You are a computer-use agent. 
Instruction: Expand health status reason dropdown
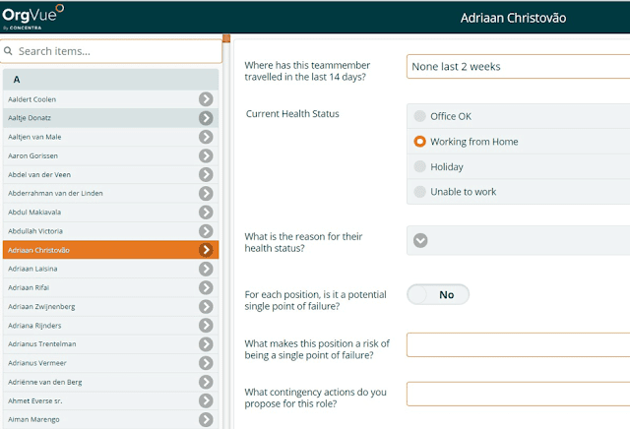pos(420,240)
